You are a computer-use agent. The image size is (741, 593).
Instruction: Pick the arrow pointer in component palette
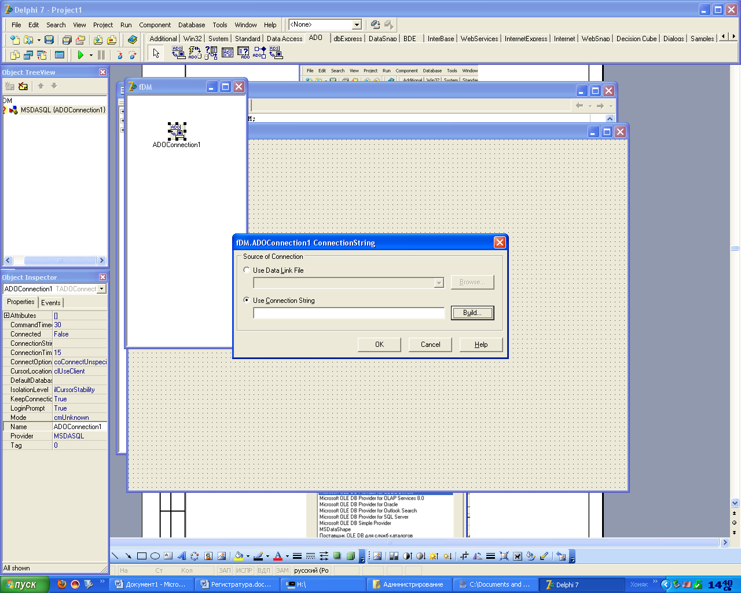(x=156, y=53)
